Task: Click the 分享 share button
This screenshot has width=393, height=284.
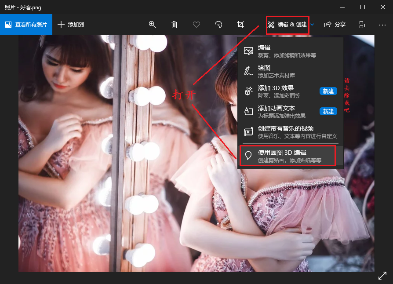Action: (x=335, y=25)
